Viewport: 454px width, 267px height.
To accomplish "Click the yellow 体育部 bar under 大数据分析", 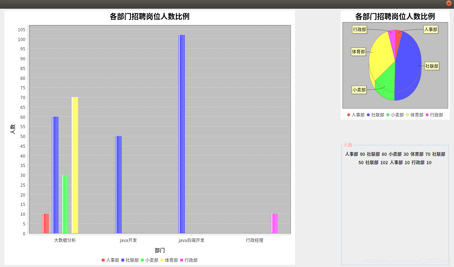I will [x=75, y=165].
